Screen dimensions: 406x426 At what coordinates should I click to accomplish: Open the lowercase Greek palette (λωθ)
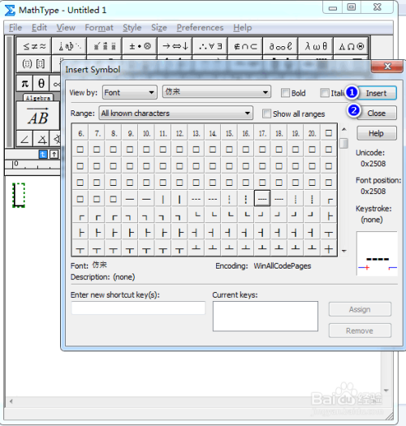[315, 46]
